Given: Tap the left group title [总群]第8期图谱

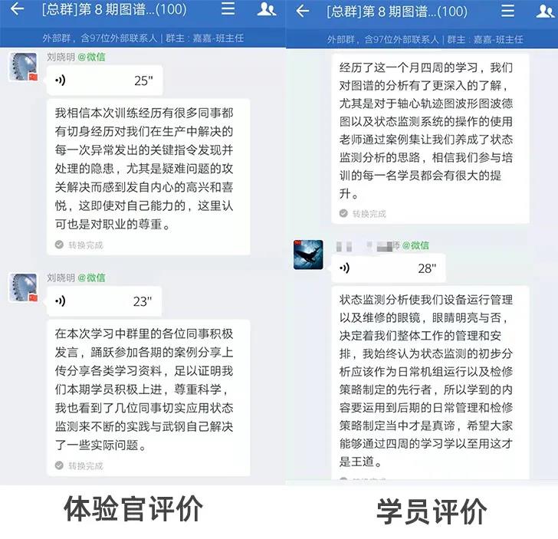Looking at the screenshot, I should tap(114, 9).
